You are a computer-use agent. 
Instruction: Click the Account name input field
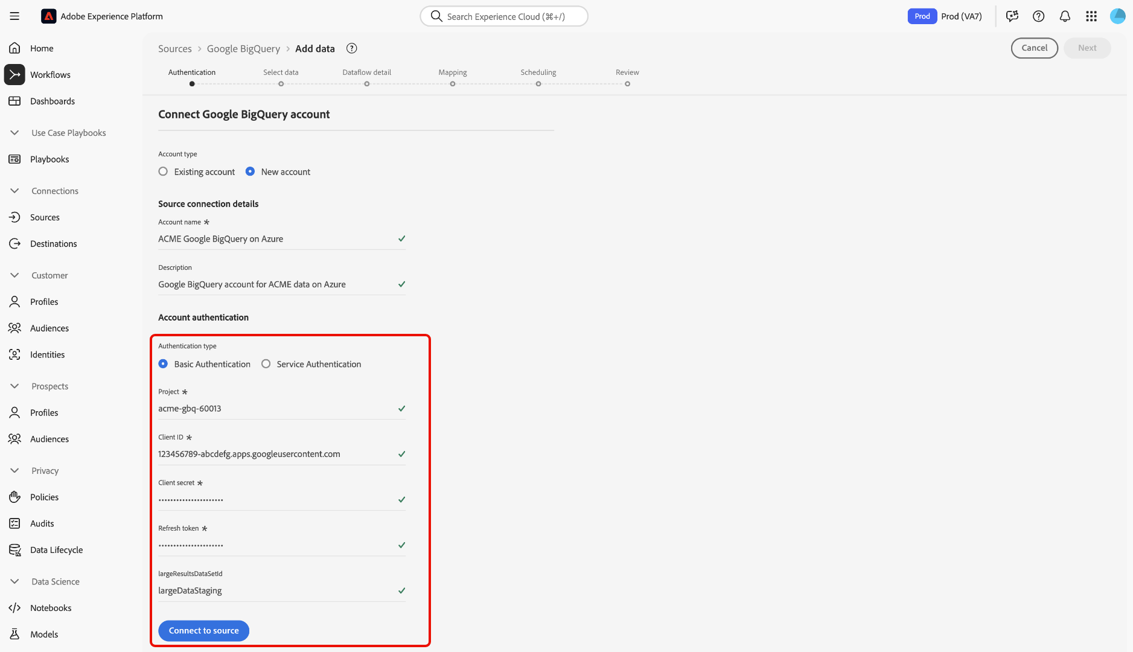(x=282, y=239)
